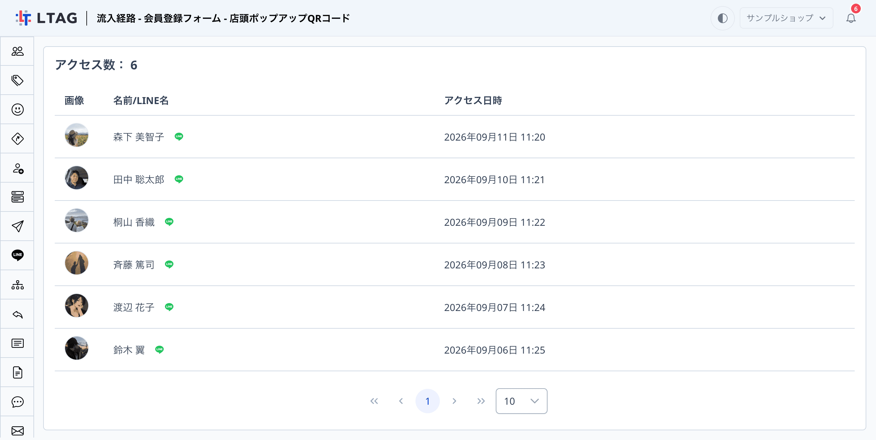This screenshot has width=876, height=440.
Task: Open the friends list sidebar icon
Action: [x=17, y=51]
